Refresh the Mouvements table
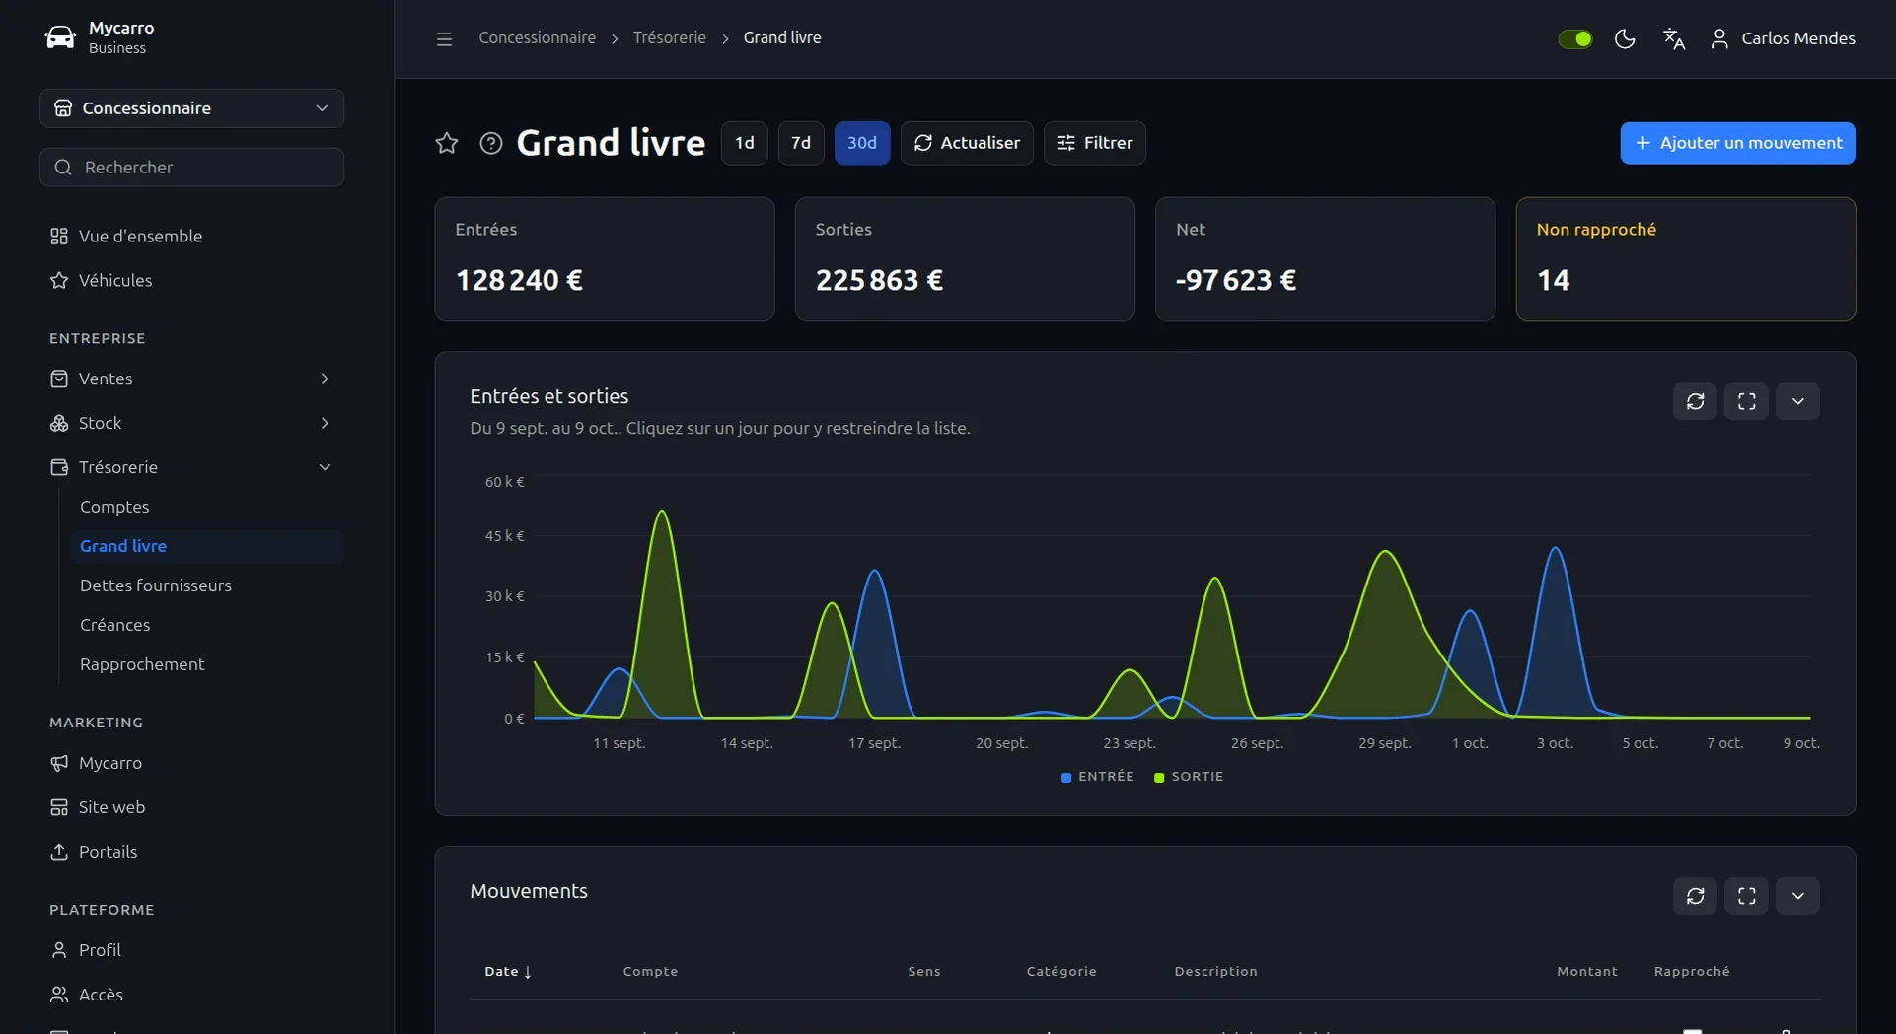The height and width of the screenshot is (1034, 1896). [x=1695, y=896]
